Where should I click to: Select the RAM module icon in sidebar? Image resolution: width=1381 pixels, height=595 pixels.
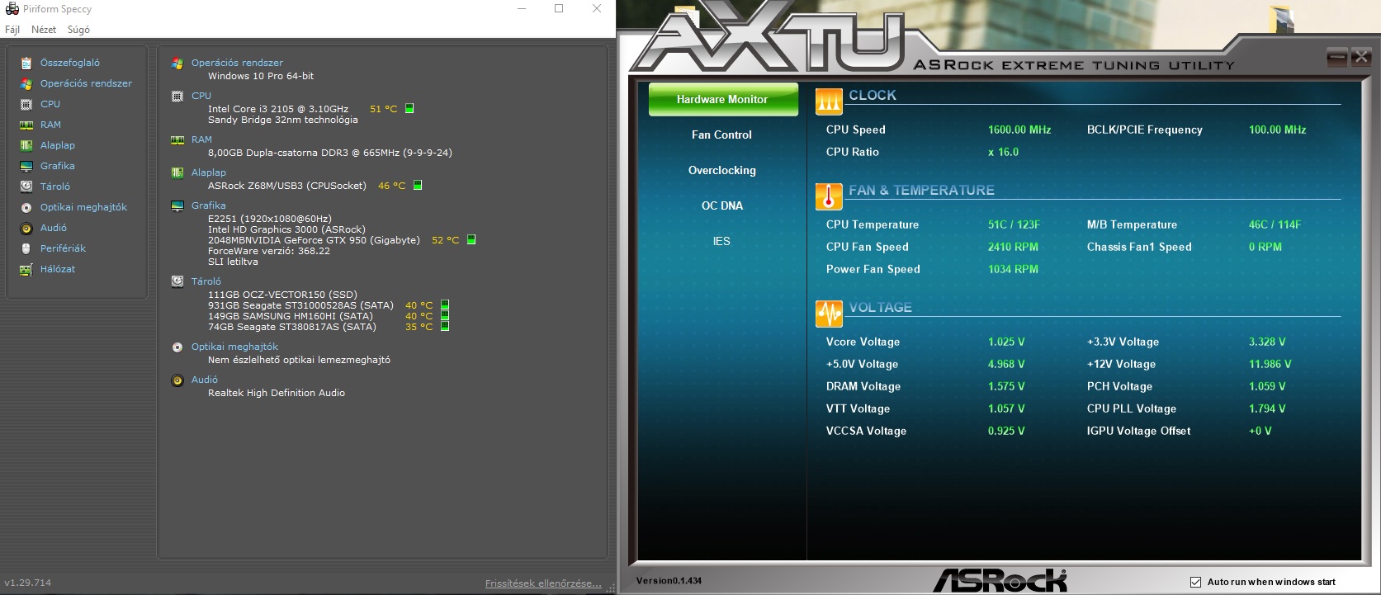tap(26, 125)
